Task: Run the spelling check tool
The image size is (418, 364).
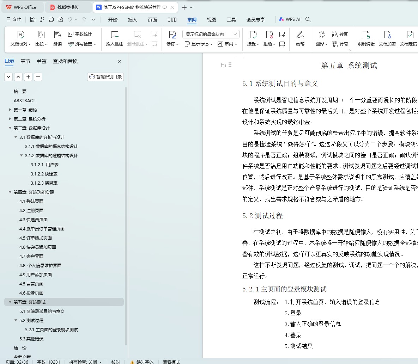Action: (82, 44)
